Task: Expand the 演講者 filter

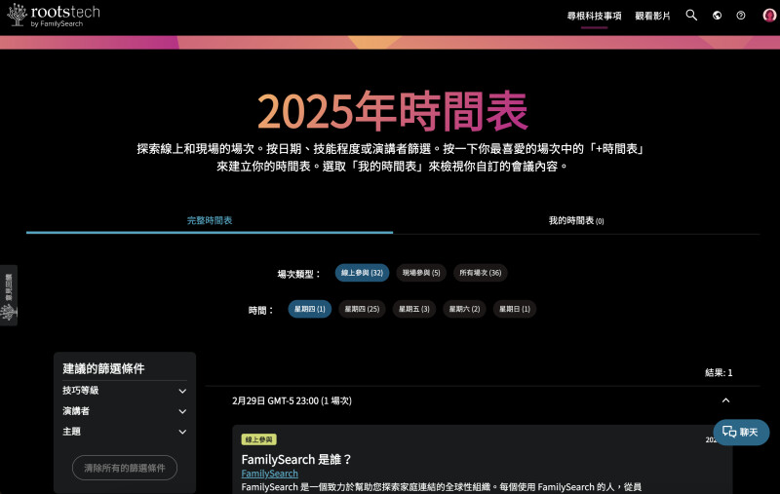Action: click(125, 411)
